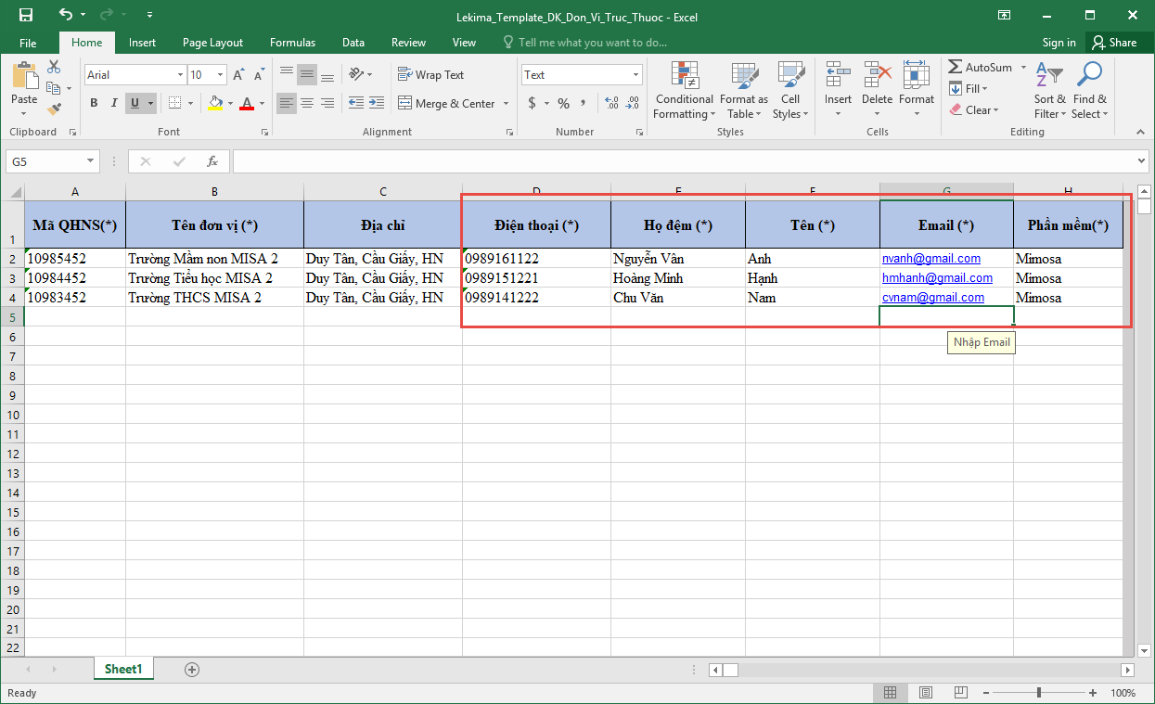The image size is (1155, 704).
Task: Click the nvanh@gmail.com email link
Action: (930, 259)
